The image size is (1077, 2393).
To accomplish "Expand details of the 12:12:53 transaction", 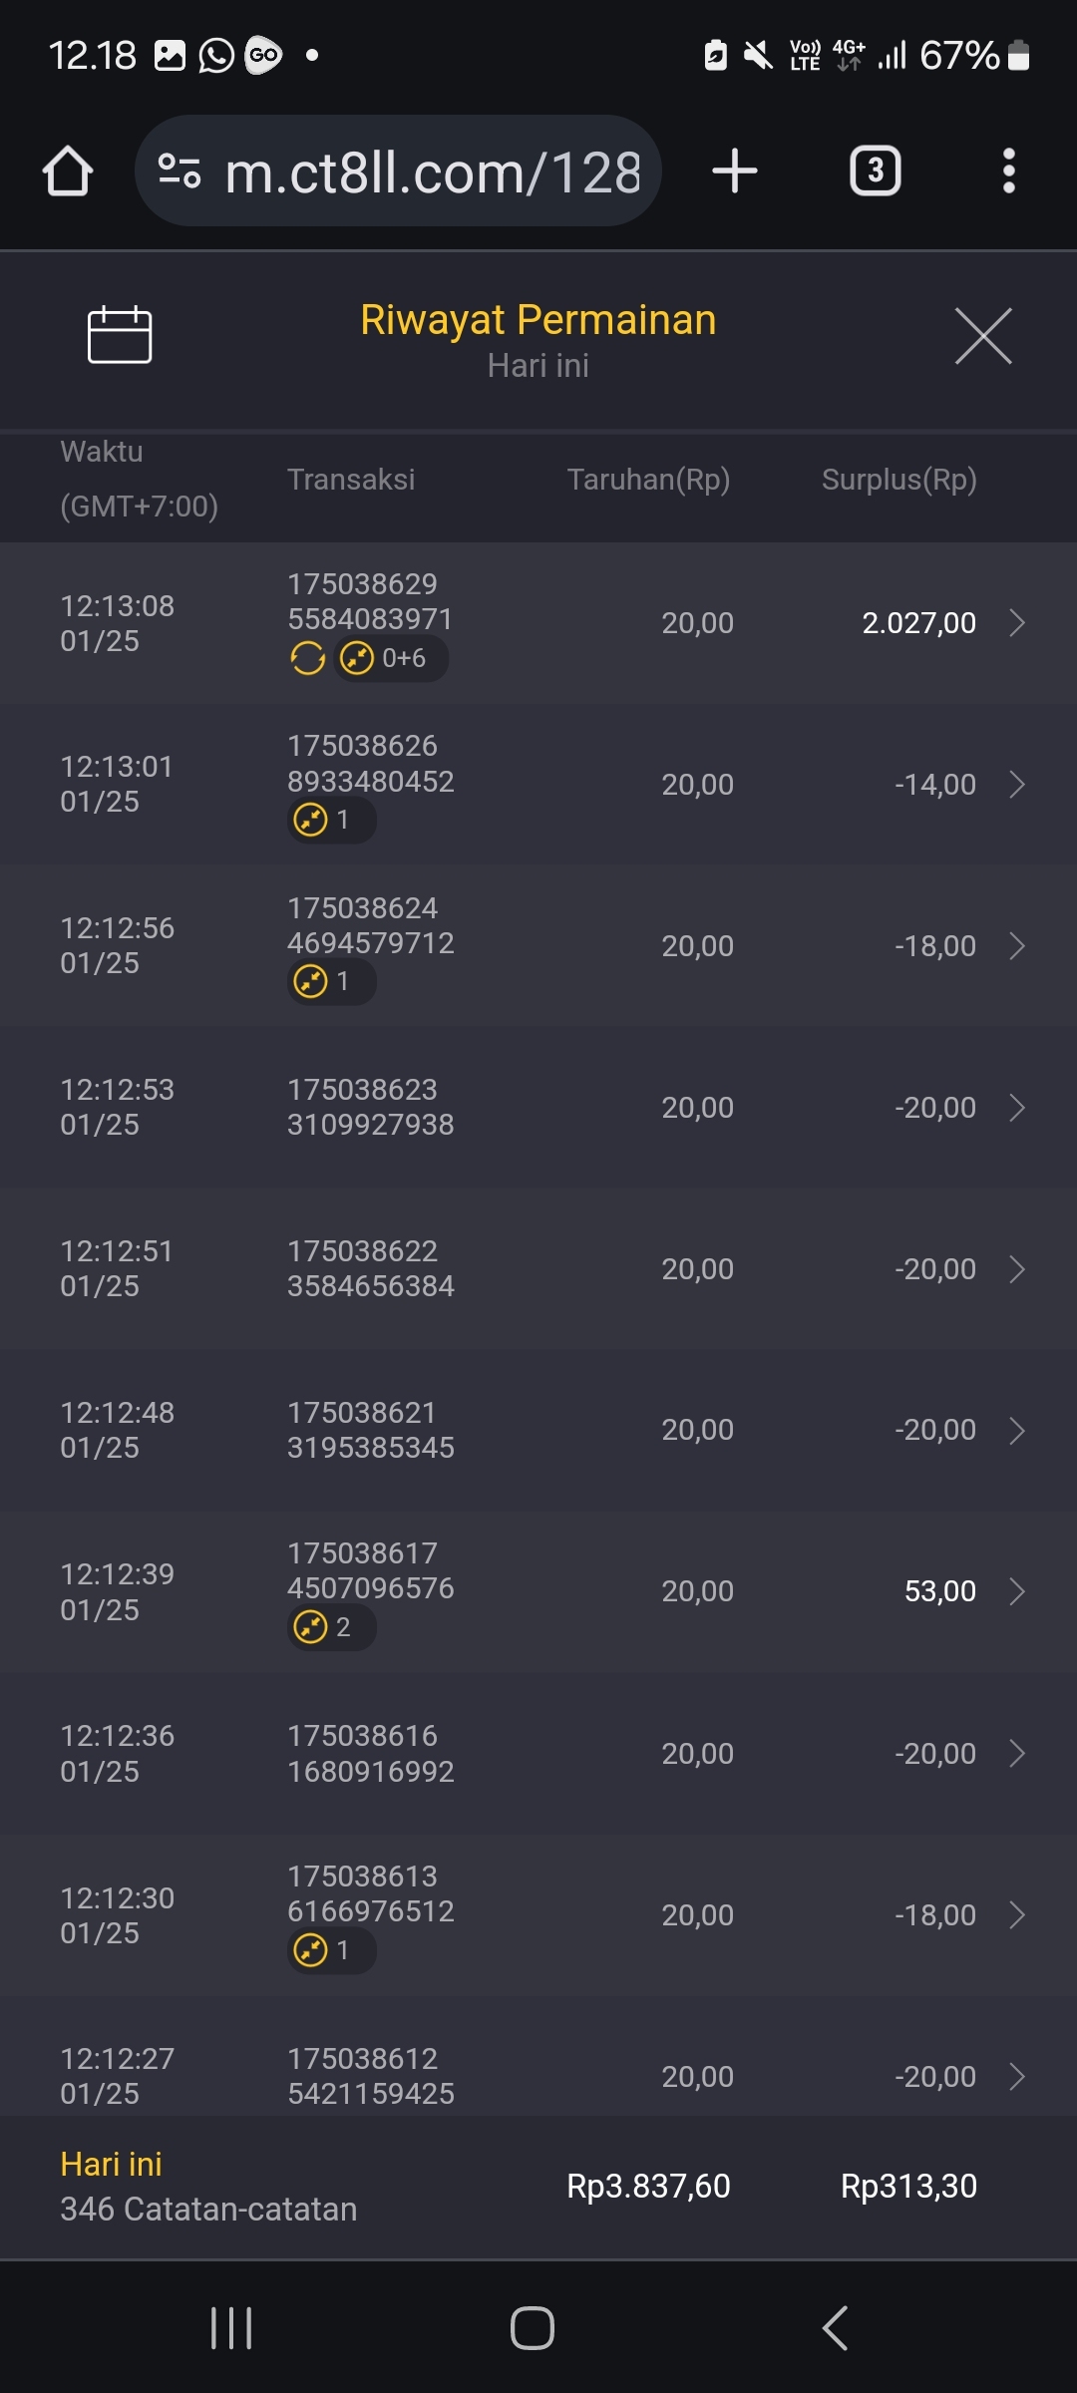I will [1016, 1108].
